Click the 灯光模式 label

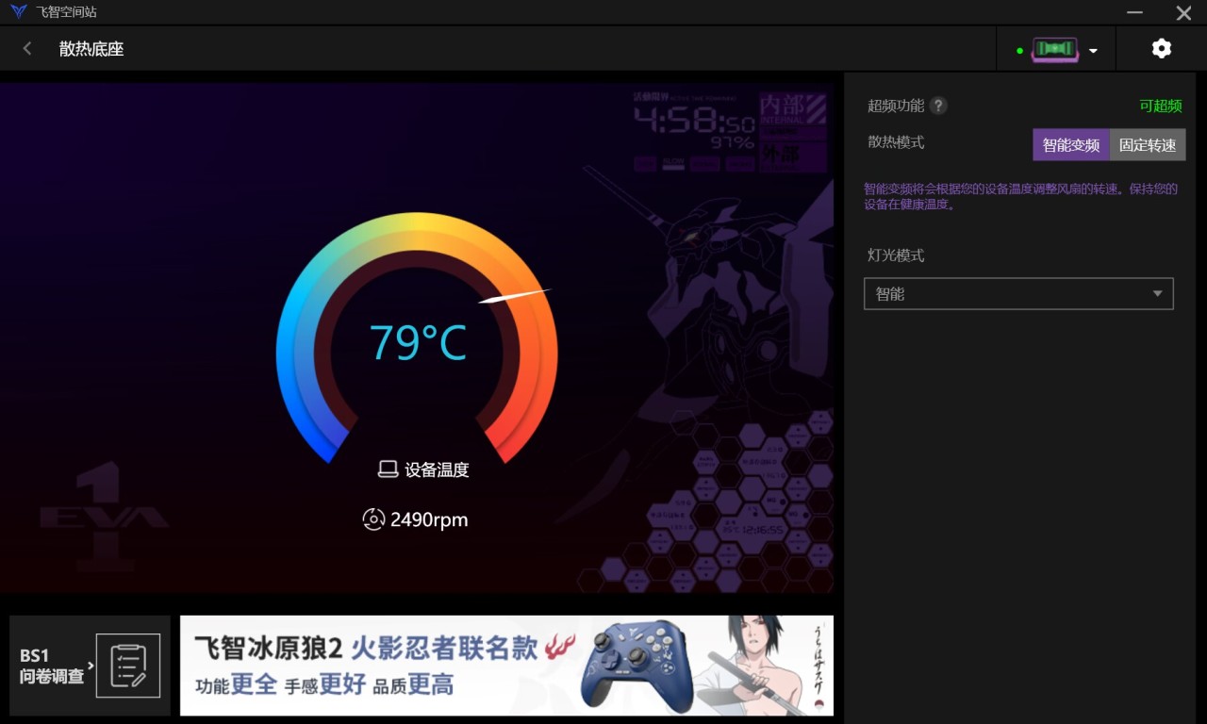point(896,255)
